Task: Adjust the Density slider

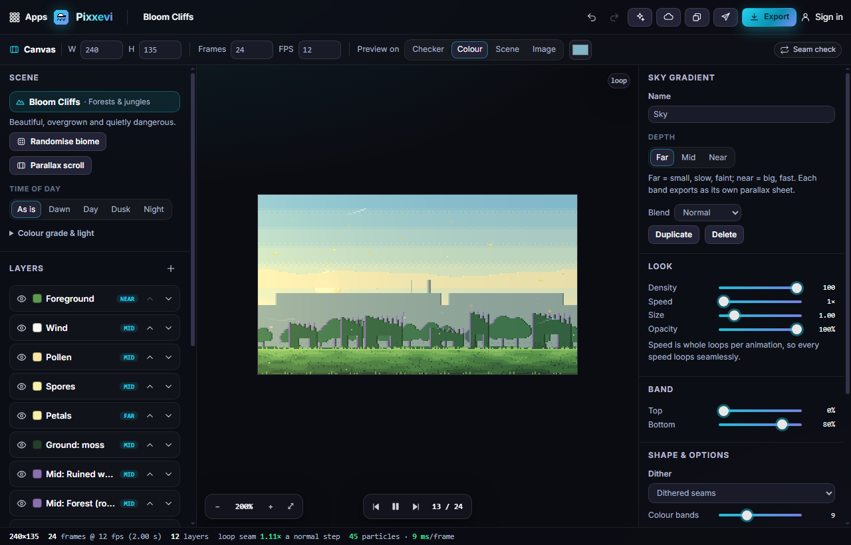Action: (x=760, y=288)
